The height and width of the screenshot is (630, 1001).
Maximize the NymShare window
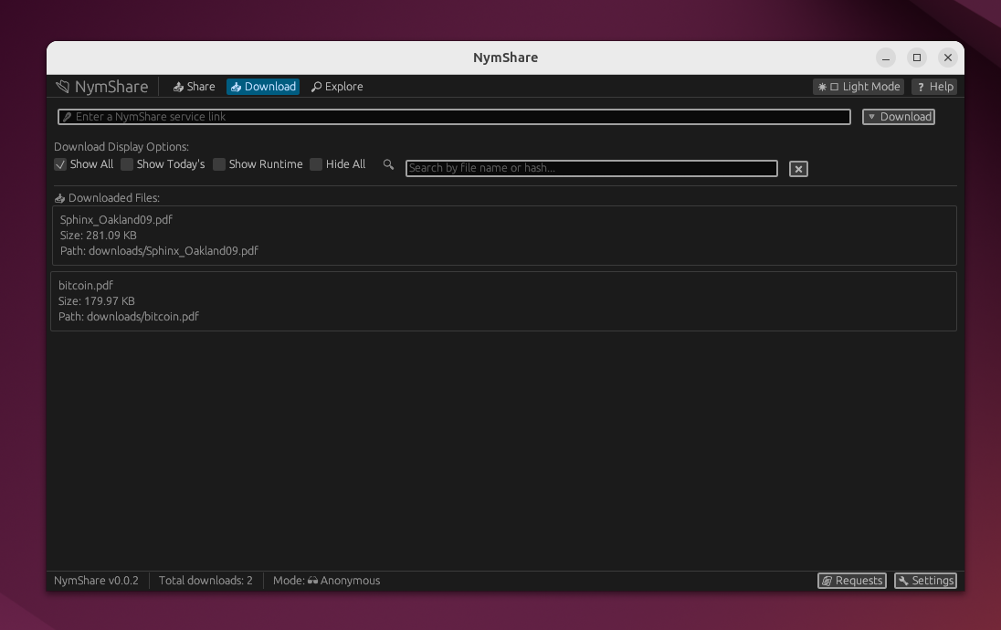917,58
